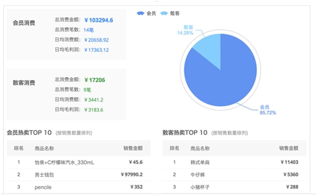Select the 韩式单肩 product row

[x=234, y=162]
